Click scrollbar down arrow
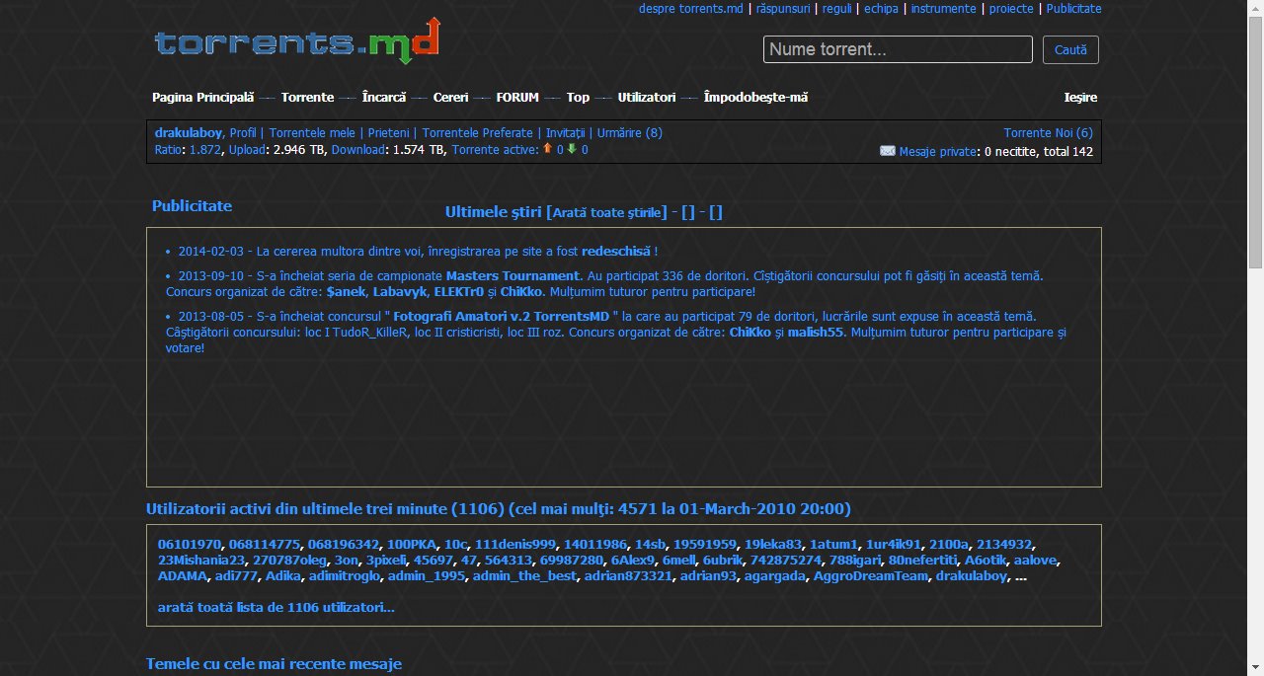The image size is (1264, 676). tap(1255, 668)
